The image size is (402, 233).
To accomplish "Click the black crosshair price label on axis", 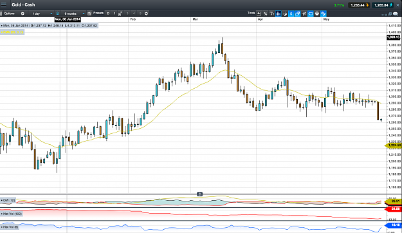I will point(394,37).
